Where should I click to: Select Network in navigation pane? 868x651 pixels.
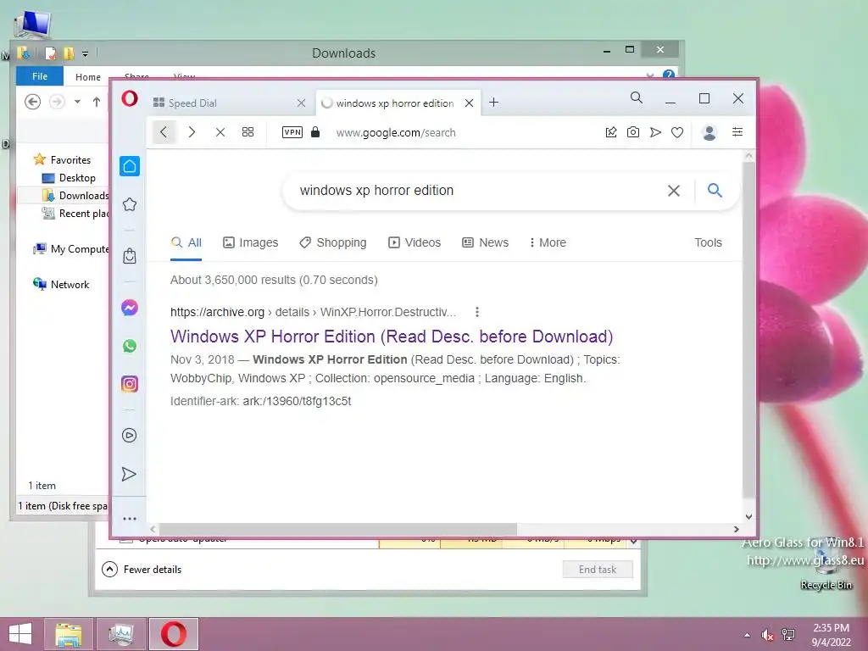coord(61,285)
